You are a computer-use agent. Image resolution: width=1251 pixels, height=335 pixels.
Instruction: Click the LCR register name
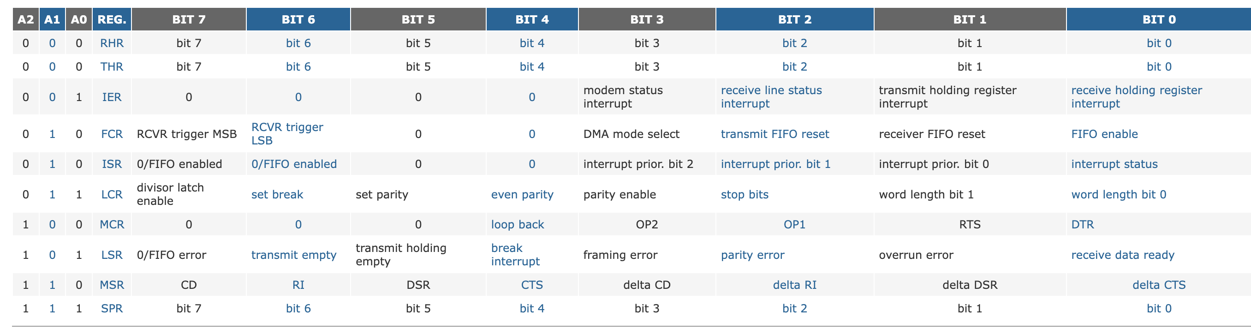112,195
